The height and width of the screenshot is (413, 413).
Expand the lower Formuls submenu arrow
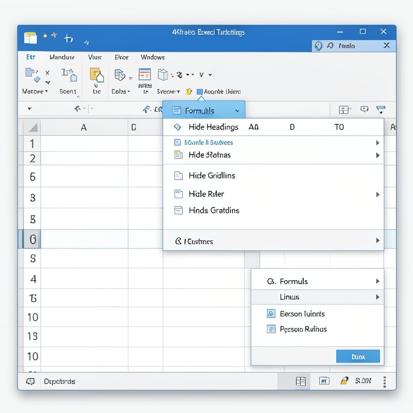378,281
